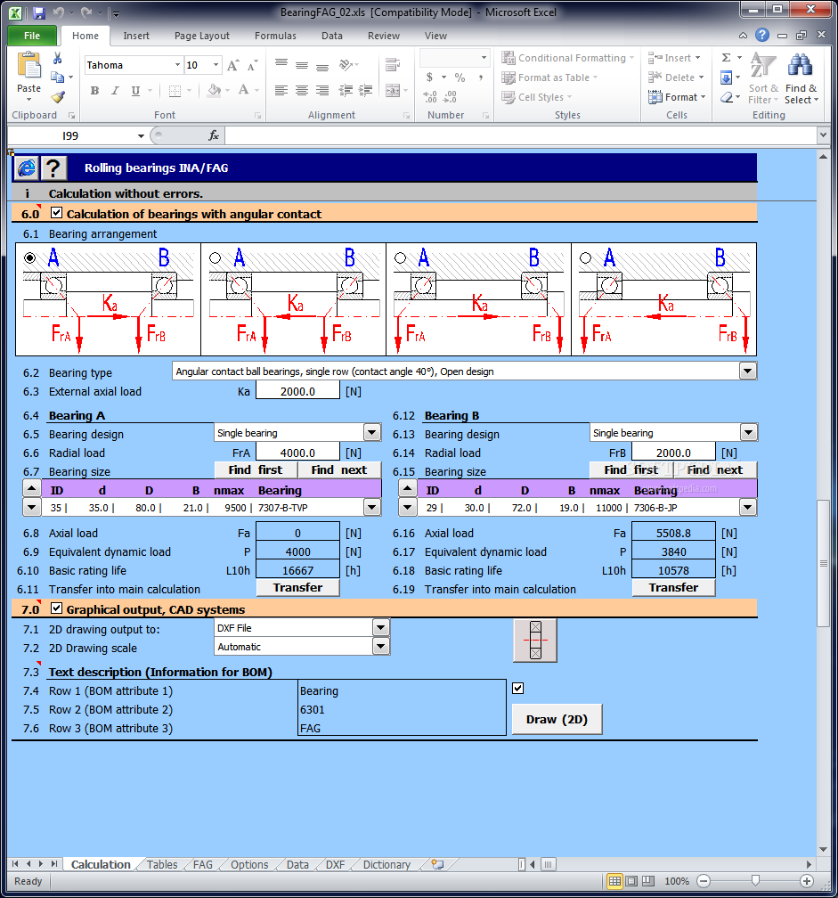Image resolution: width=838 pixels, height=898 pixels.
Task: Open the Formulas ribbon tab
Action: 275,36
